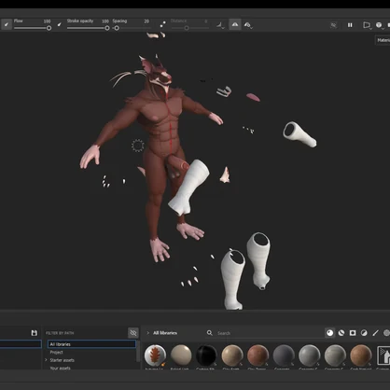
Task: Expand the Starter assets tree item
Action: click(46, 360)
